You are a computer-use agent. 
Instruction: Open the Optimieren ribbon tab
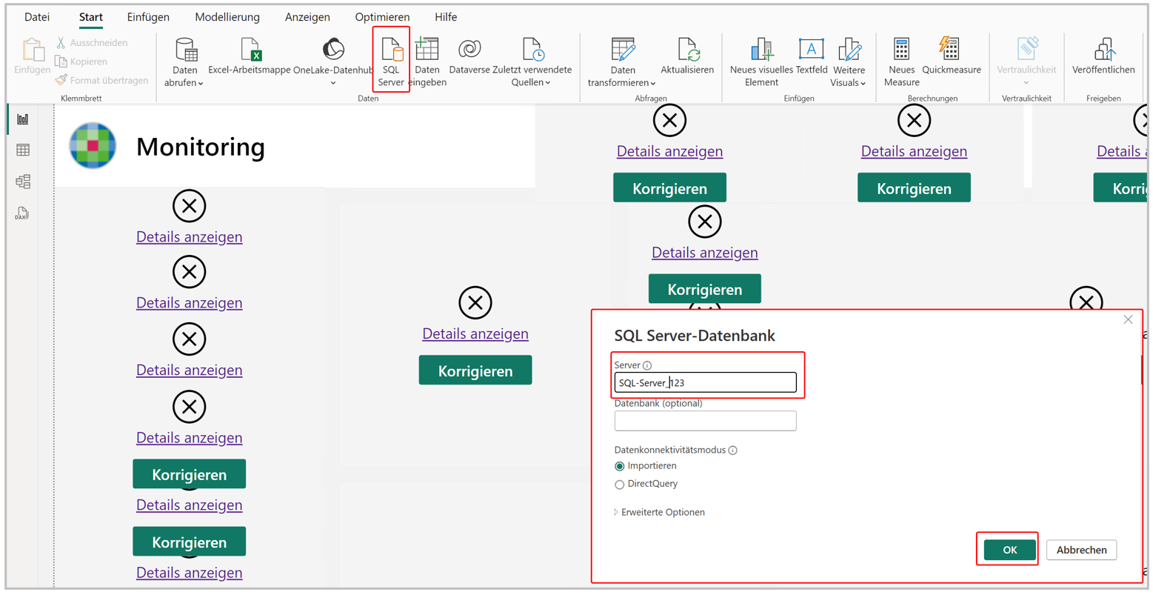pos(382,16)
